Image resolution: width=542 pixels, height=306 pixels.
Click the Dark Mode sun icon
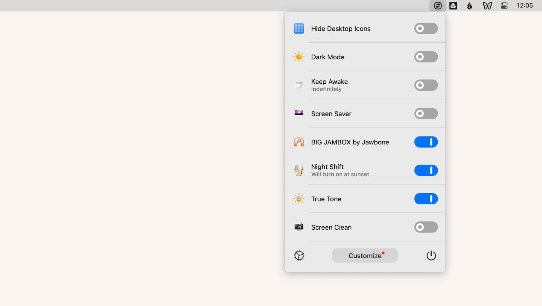point(298,57)
